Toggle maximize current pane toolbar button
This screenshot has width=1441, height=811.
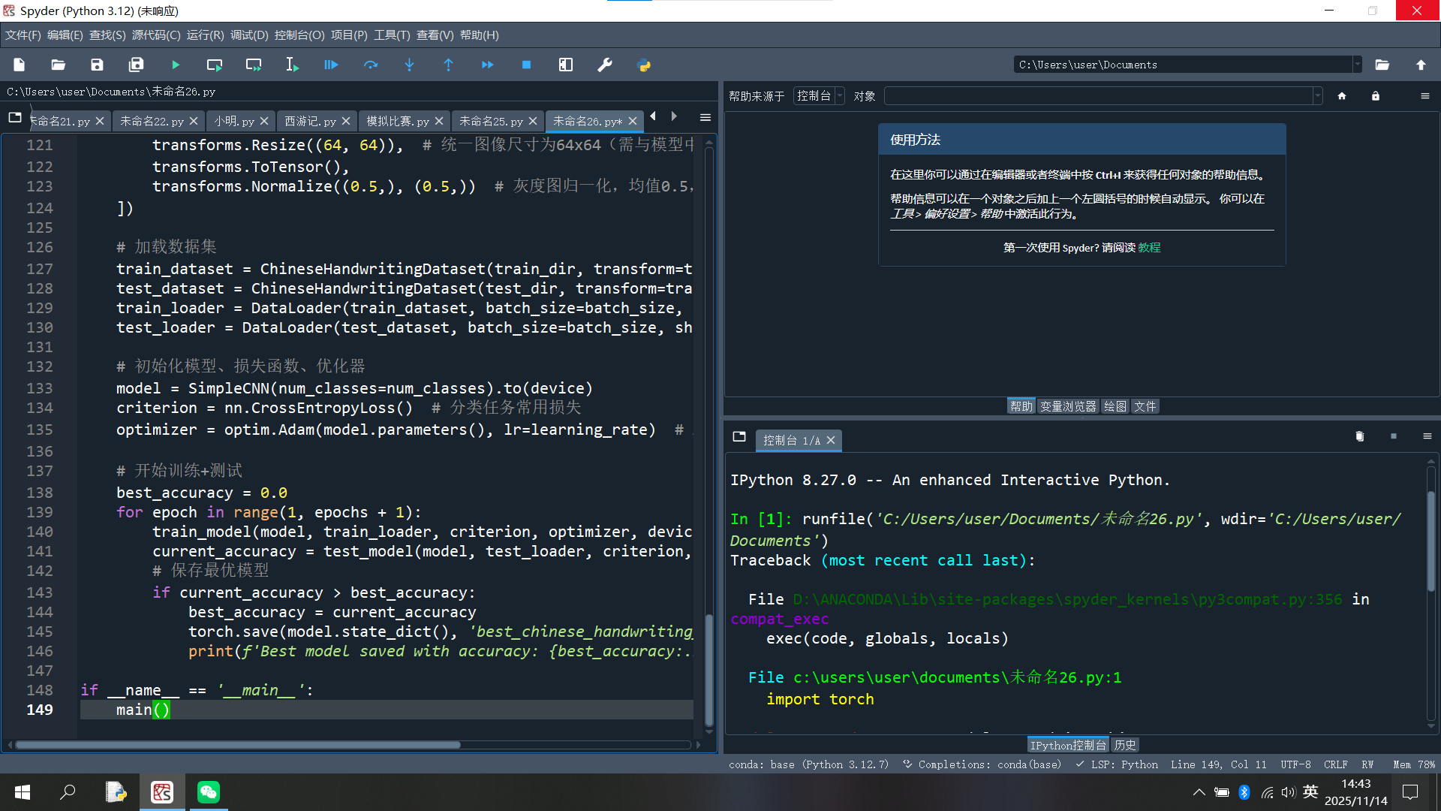[565, 65]
